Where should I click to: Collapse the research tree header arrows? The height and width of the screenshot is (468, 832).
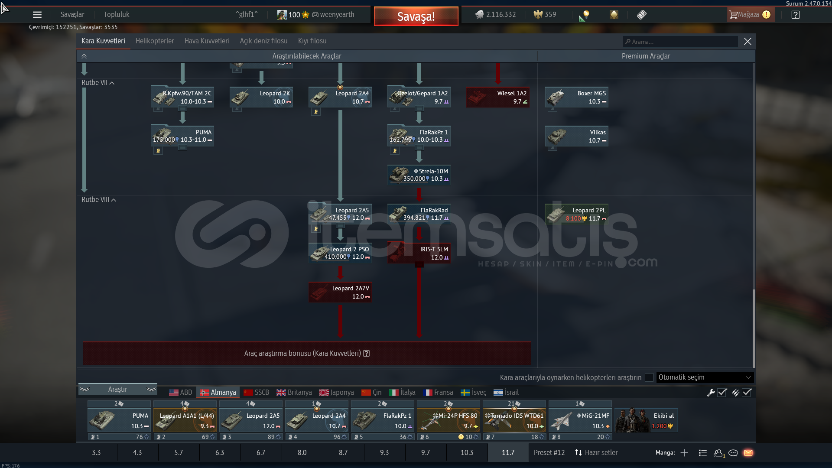click(84, 56)
